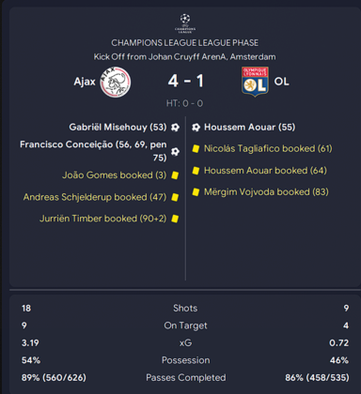Click the xG stat row label
Screen dimensions: 361x394
185,343
